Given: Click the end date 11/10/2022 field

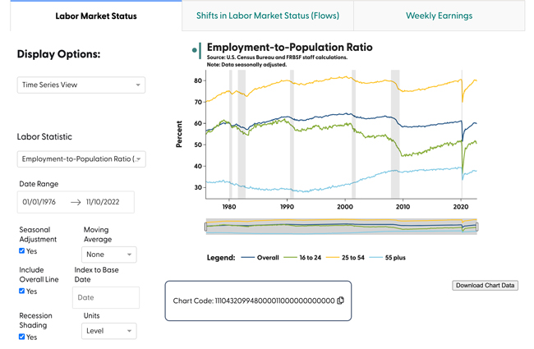Looking at the screenshot, I should click(103, 202).
